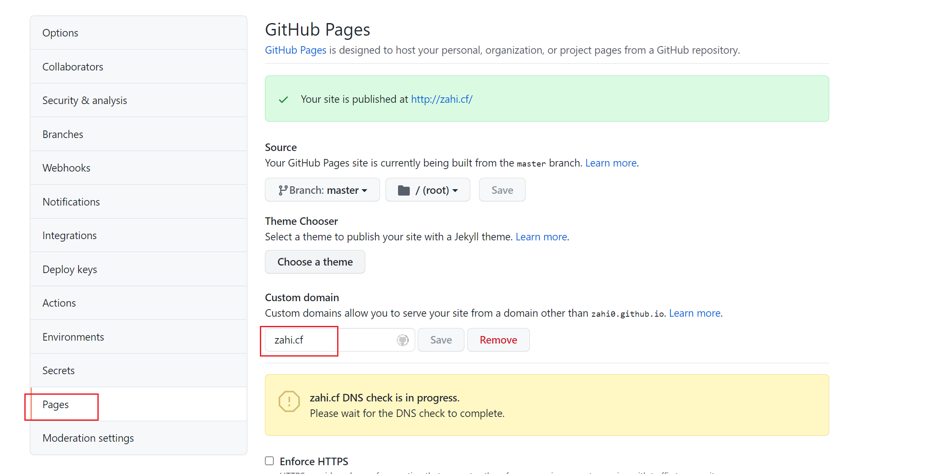This screenshot has width=943, height=474.
Task: Go to Secrets in sidebar
Action: point(58,370)
